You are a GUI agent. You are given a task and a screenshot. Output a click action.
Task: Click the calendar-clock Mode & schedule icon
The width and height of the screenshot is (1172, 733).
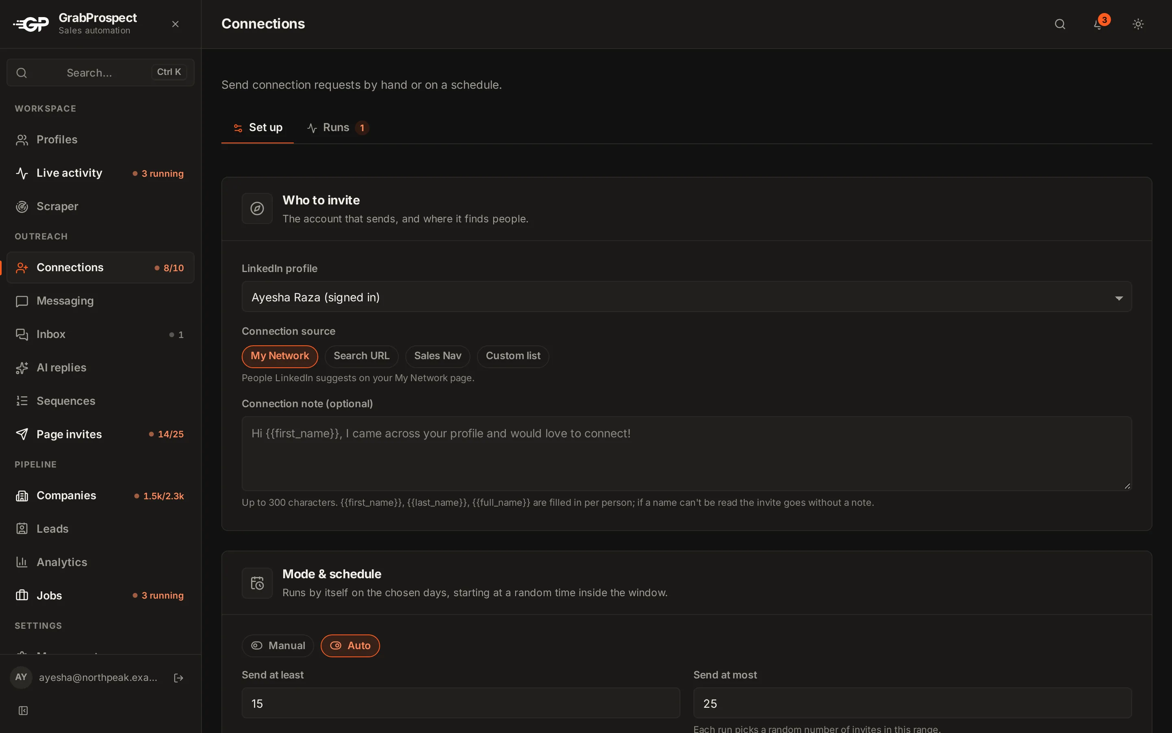[x=257, y=583]
